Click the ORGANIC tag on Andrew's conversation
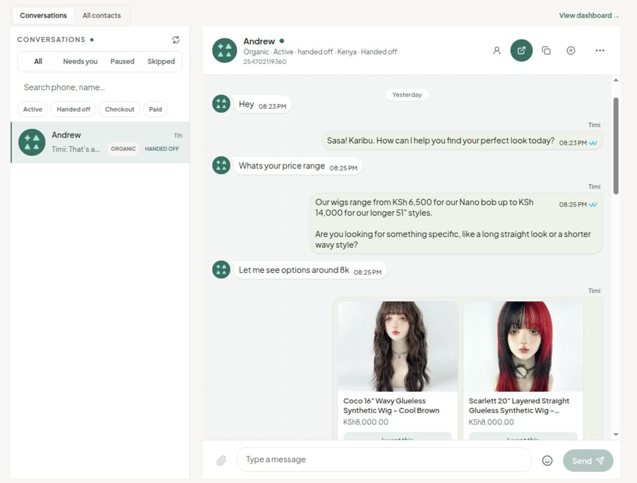The image size is (637, 483). tap(123, 149)
